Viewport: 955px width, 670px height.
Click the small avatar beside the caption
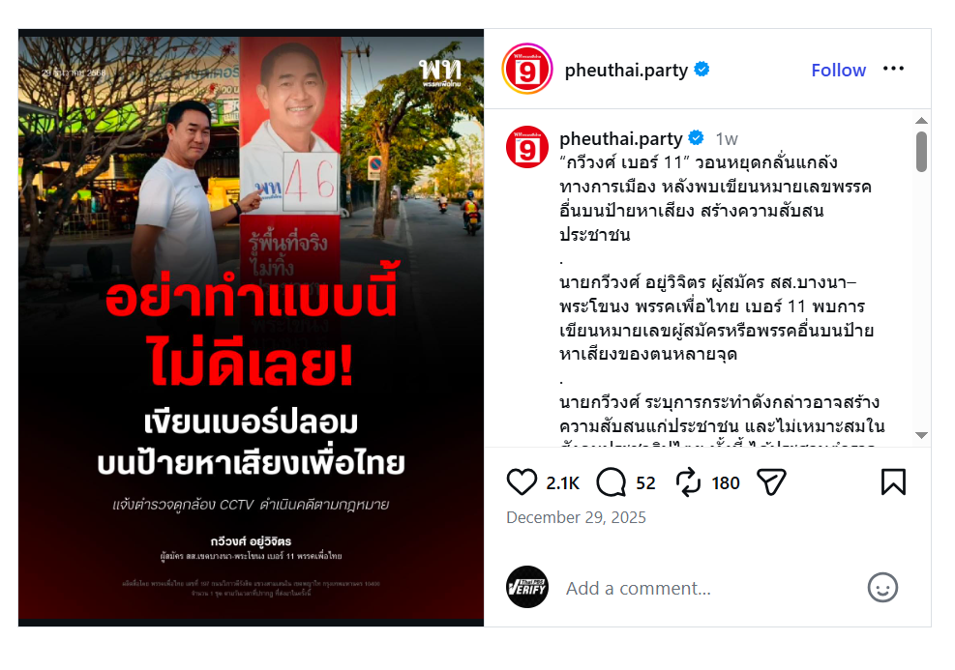tap(526, 147)
